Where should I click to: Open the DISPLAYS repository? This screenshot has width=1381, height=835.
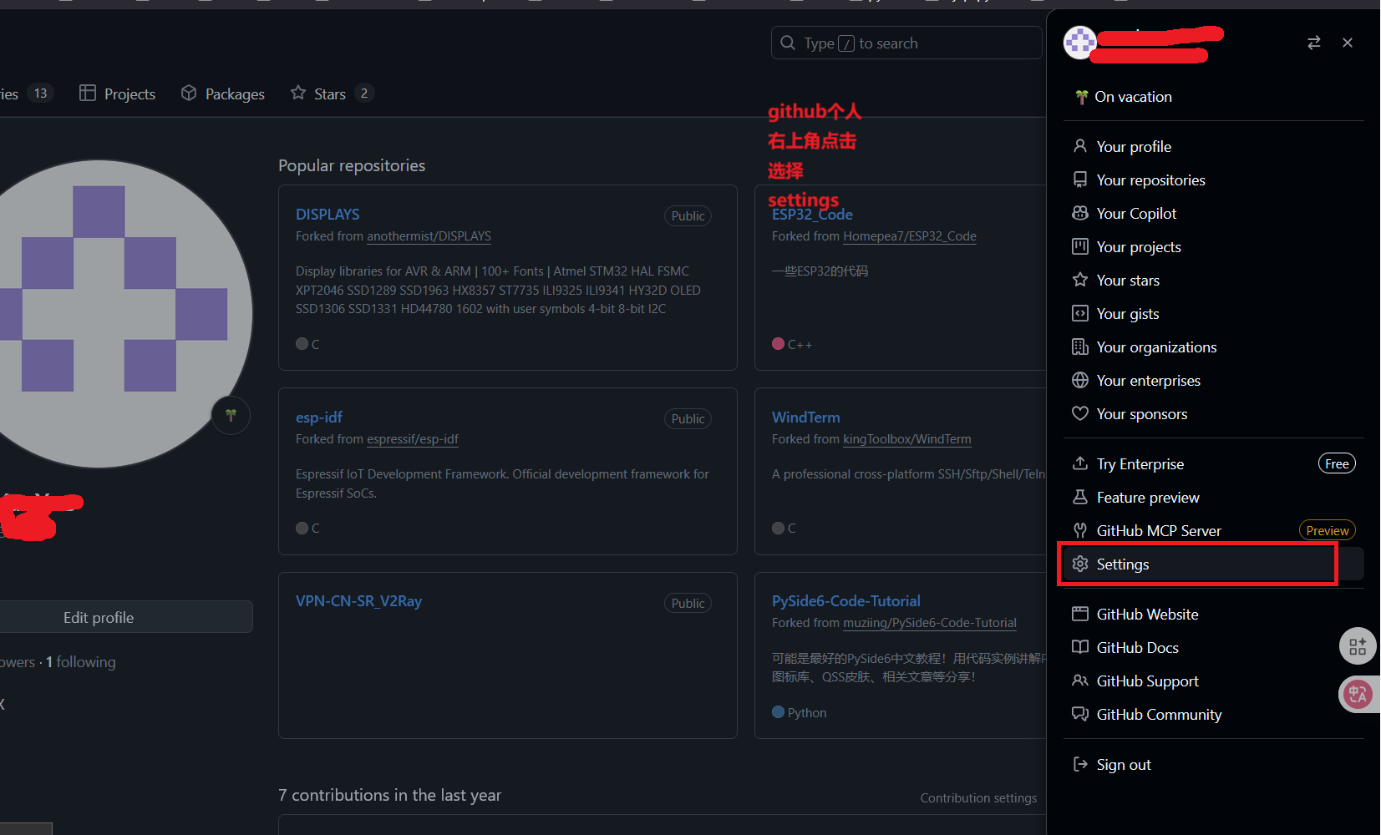[x=327, y=215]
